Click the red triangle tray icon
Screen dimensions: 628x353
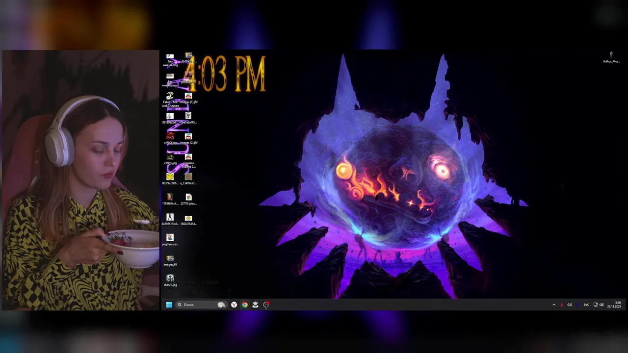(562, 304)
